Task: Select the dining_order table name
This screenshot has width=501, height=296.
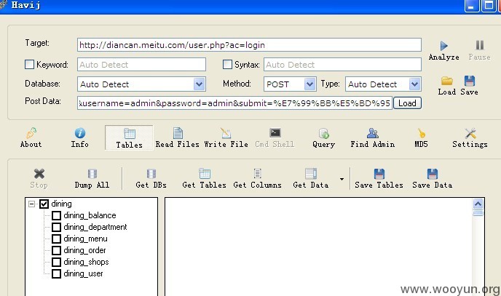Action: [84, 250]
